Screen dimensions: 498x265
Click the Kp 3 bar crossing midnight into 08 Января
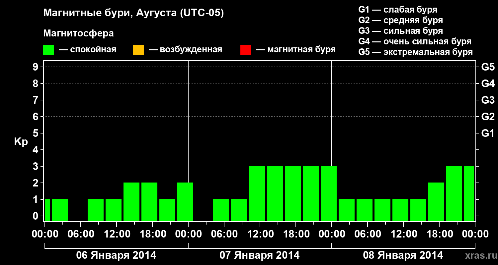coord(329,193)
